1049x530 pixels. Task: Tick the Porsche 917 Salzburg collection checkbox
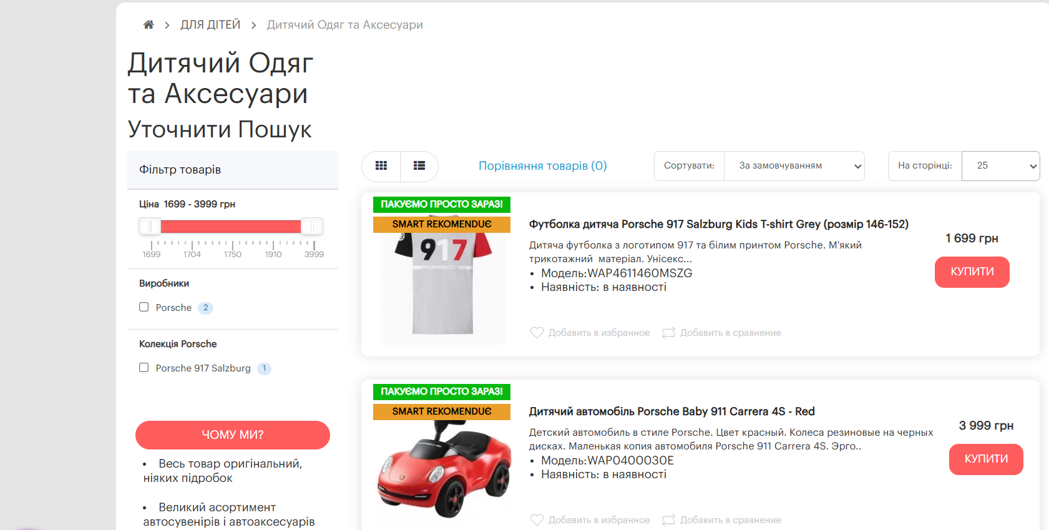(x=144, y=368)
